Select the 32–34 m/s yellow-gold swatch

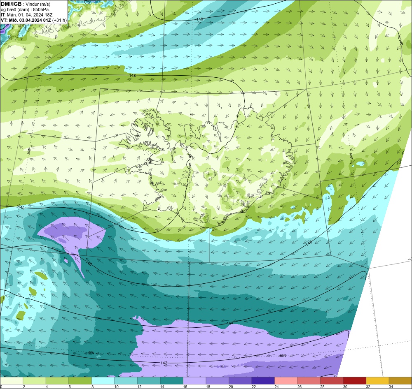[377, 381]
